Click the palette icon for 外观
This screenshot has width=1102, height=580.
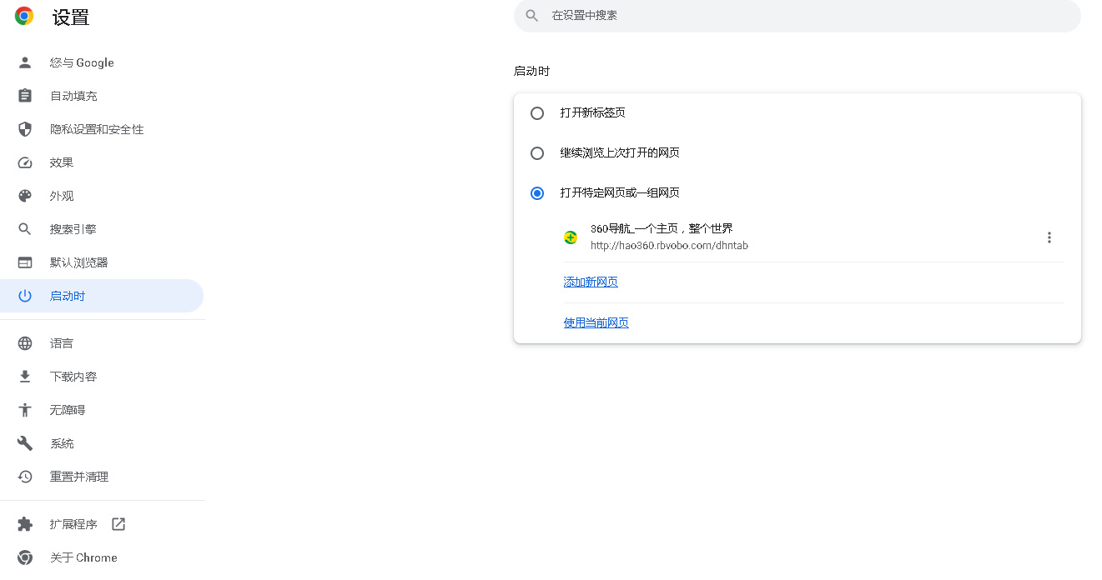point(25,196)
